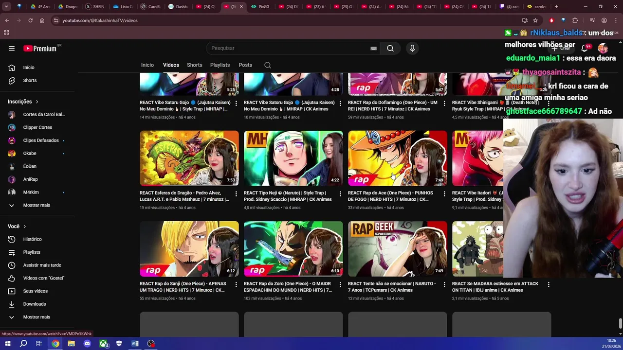The width and height of the screenshot is (623, 350).
Task: Open title REACT Tente não se emocionar NARUTO
Action: (x=392, y=287)
